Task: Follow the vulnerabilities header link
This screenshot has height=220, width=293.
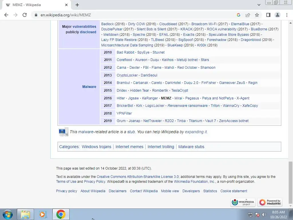Action: coord(84,27)
